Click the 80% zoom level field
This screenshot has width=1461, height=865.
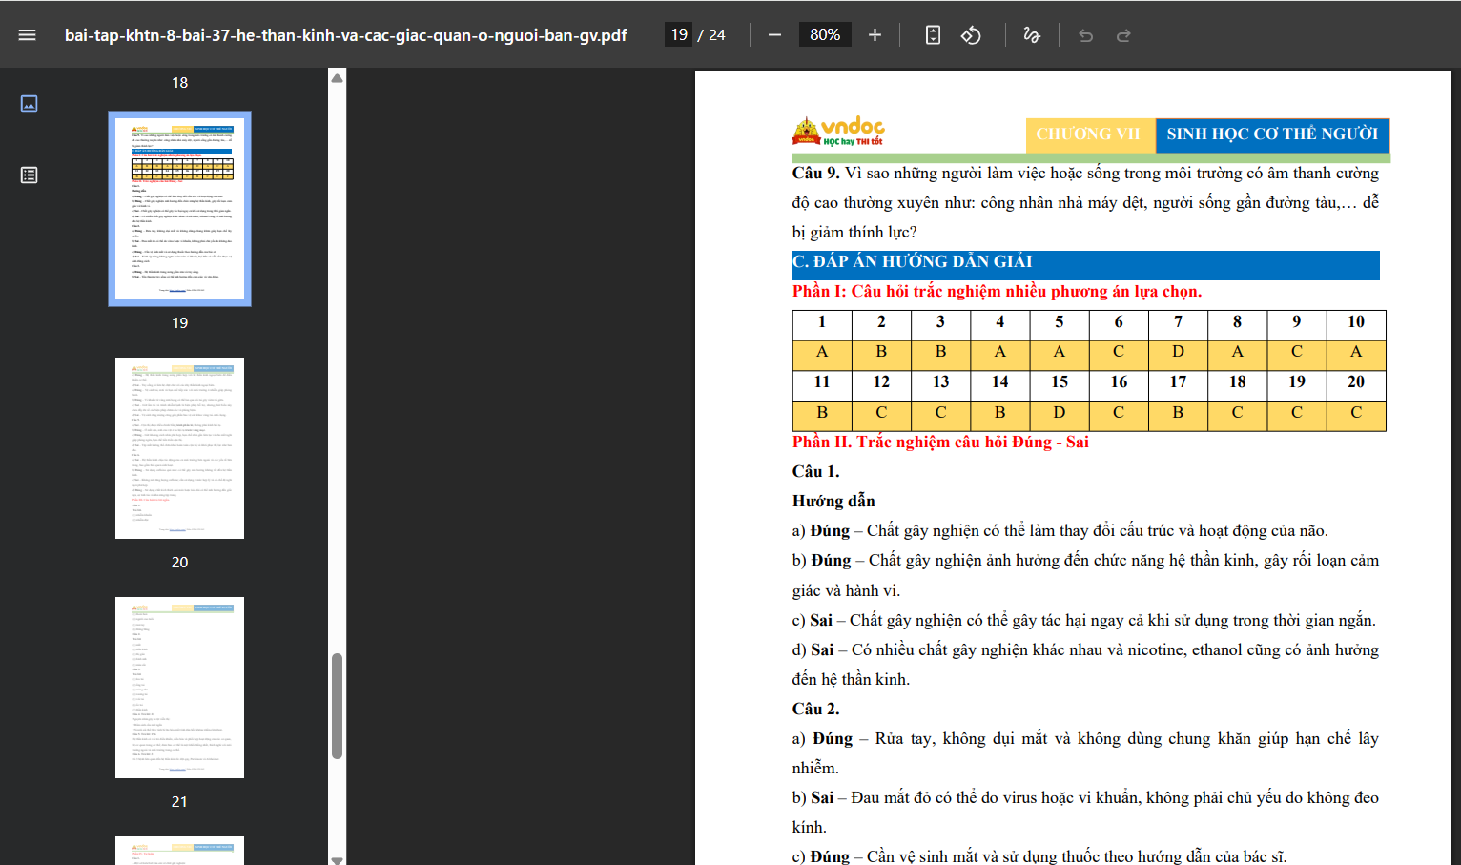pyautogui.click(x=825, y=35)
